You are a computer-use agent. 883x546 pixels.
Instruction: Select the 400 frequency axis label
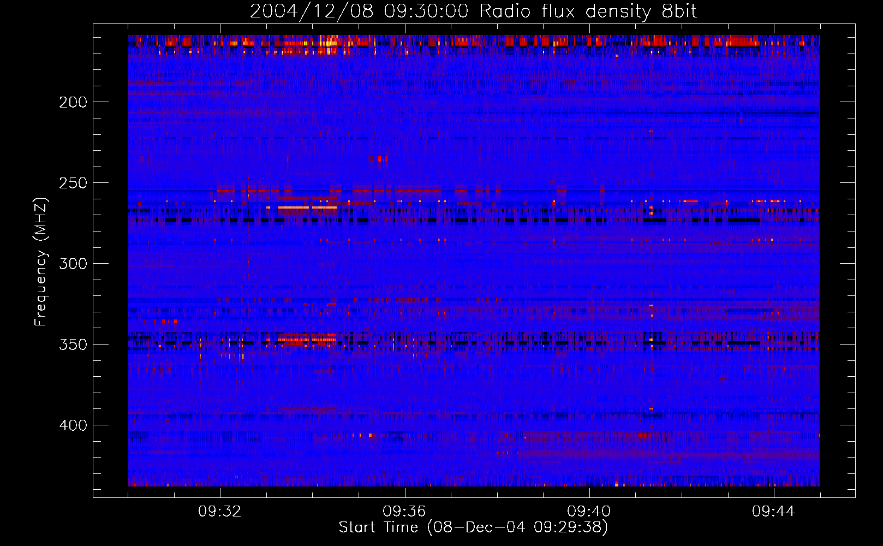click(73, 425)
